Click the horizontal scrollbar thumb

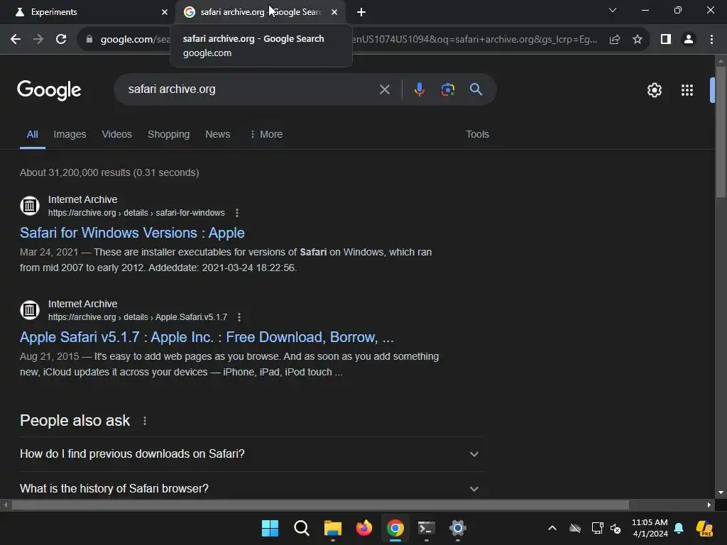point(320,505)
